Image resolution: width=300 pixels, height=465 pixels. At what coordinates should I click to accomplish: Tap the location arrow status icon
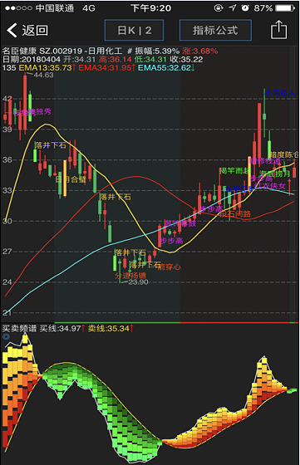click(x=233, y=8)
